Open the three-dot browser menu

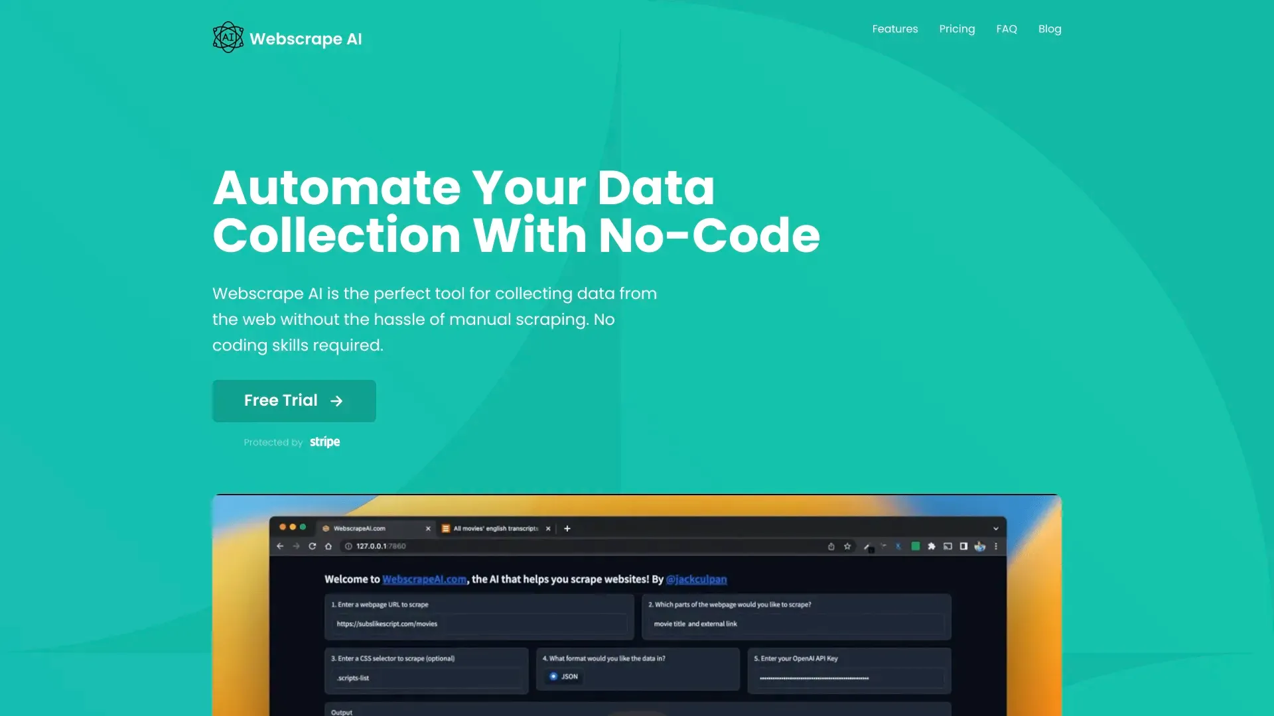point(996,546)
